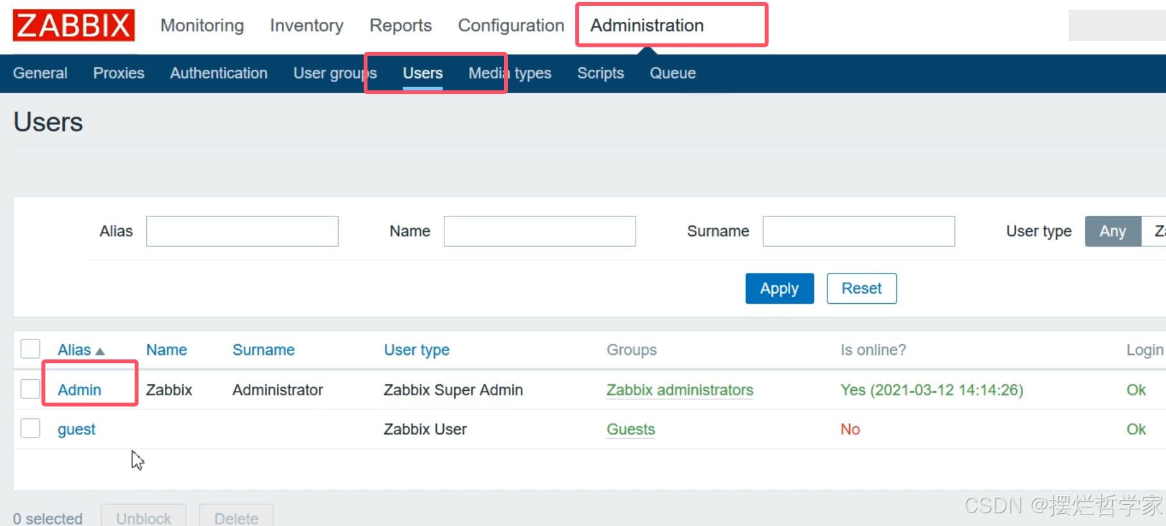Select the Any user type option
Viewport: 1166px width, 526px height.
tap(1113, 231)
